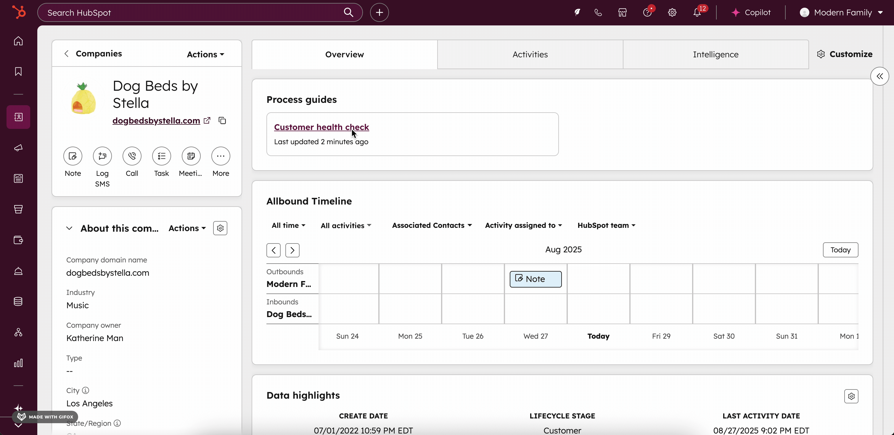The width and height of the screenshot is (894, 435).
Task: Switch to the Activities tab
Action: click(x=530, y=54)
